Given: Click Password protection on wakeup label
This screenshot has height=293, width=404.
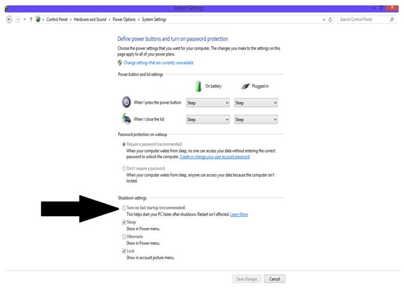Looking at the screenshot, I should (143, 134).
